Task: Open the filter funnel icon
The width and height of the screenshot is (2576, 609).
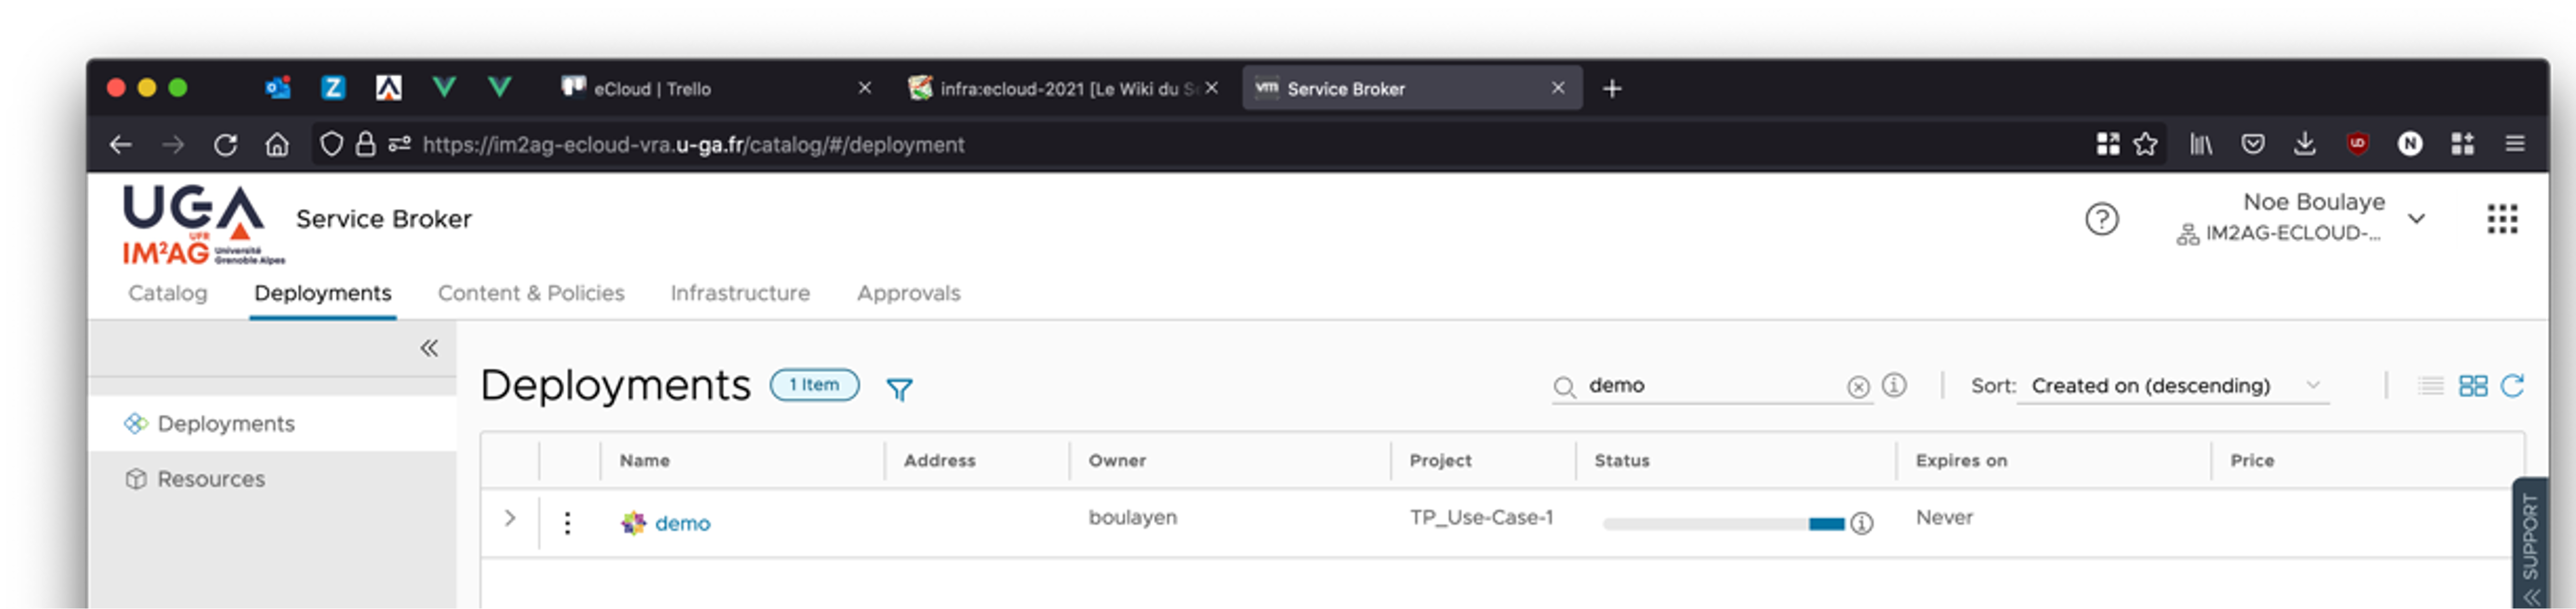Action: [x=899, y=389]
